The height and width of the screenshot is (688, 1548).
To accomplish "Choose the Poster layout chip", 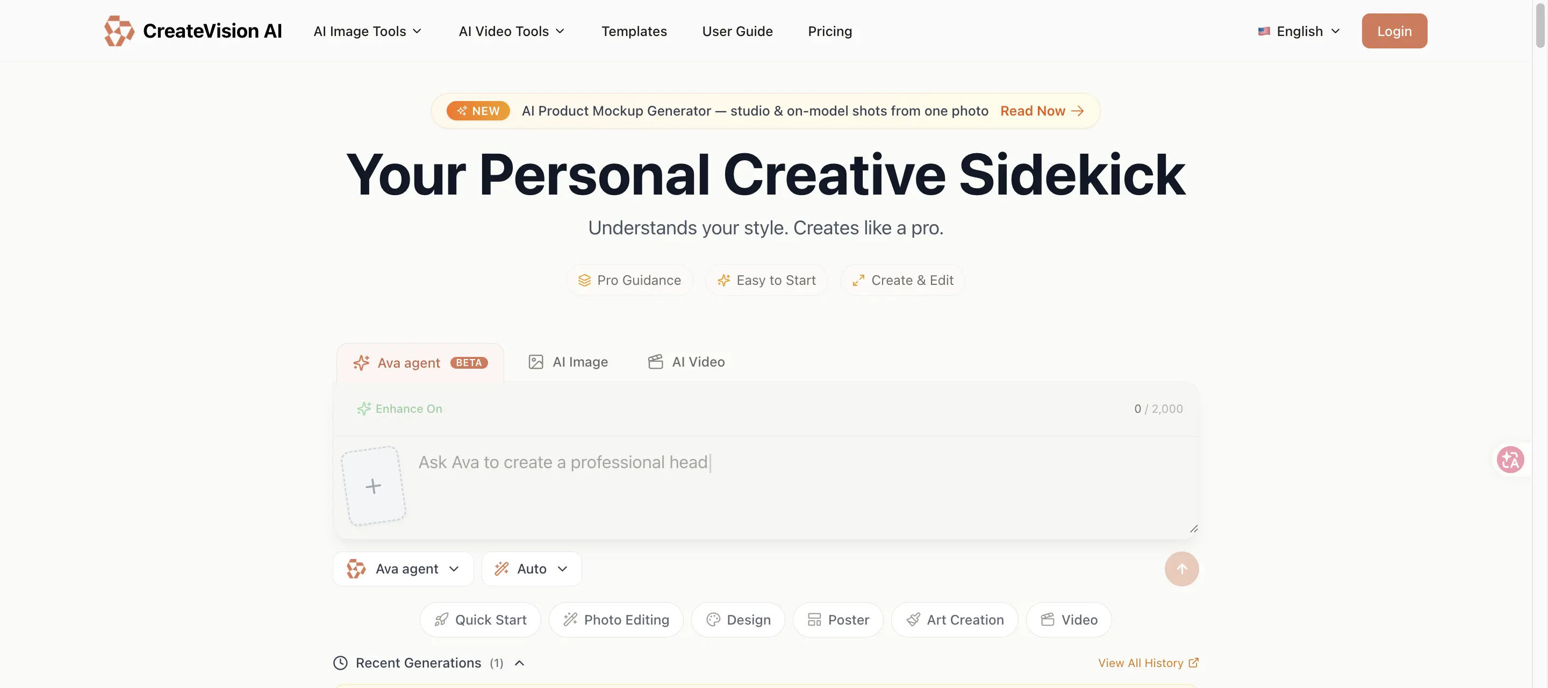I will [838, 620].
